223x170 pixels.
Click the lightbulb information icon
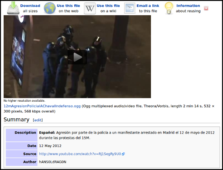tap(169, 8)
